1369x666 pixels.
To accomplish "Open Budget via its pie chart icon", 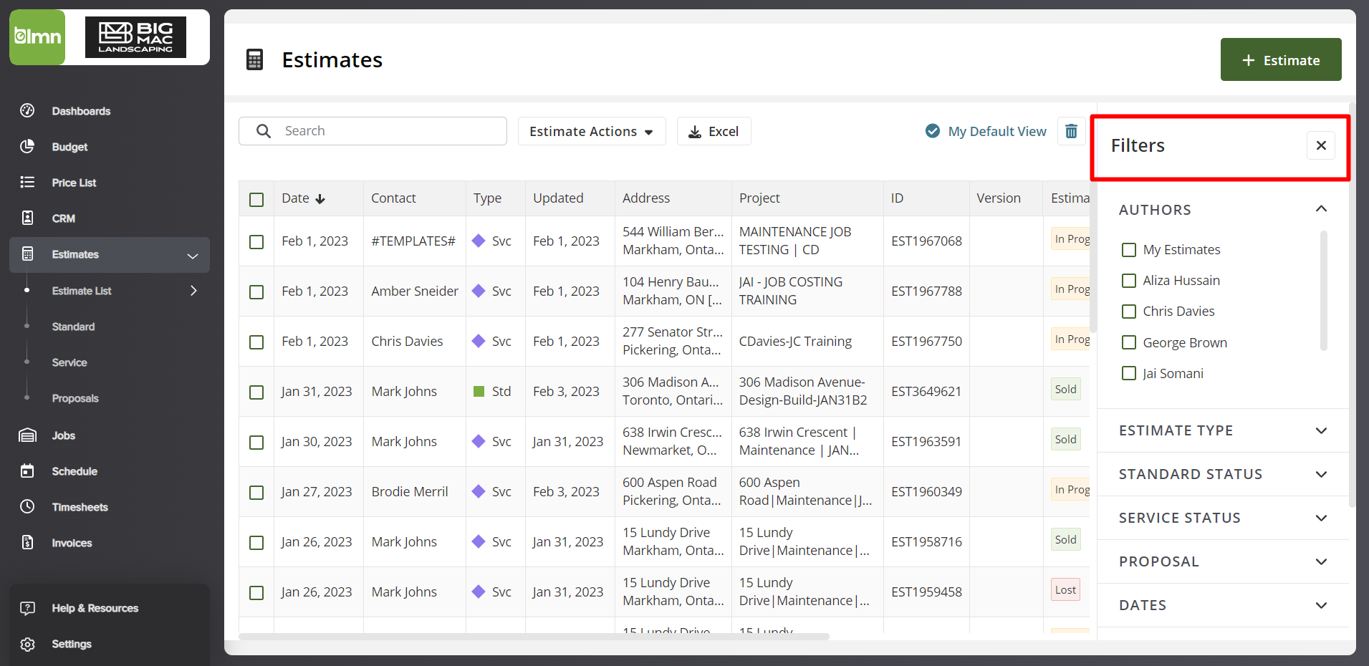I will [x=27, y=146].
